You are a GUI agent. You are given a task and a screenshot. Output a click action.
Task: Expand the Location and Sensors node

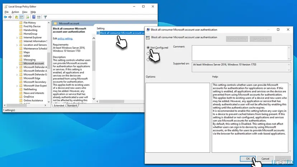17,45
